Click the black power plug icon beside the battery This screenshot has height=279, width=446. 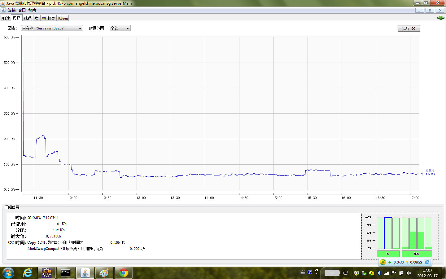click(346, 273)
